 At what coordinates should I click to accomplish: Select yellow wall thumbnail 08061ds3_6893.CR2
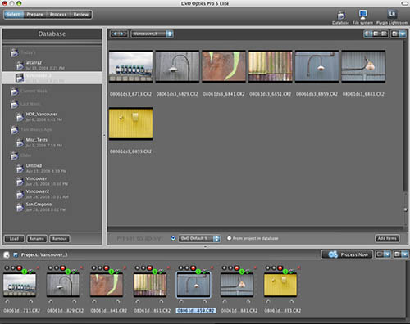(130, 124)
